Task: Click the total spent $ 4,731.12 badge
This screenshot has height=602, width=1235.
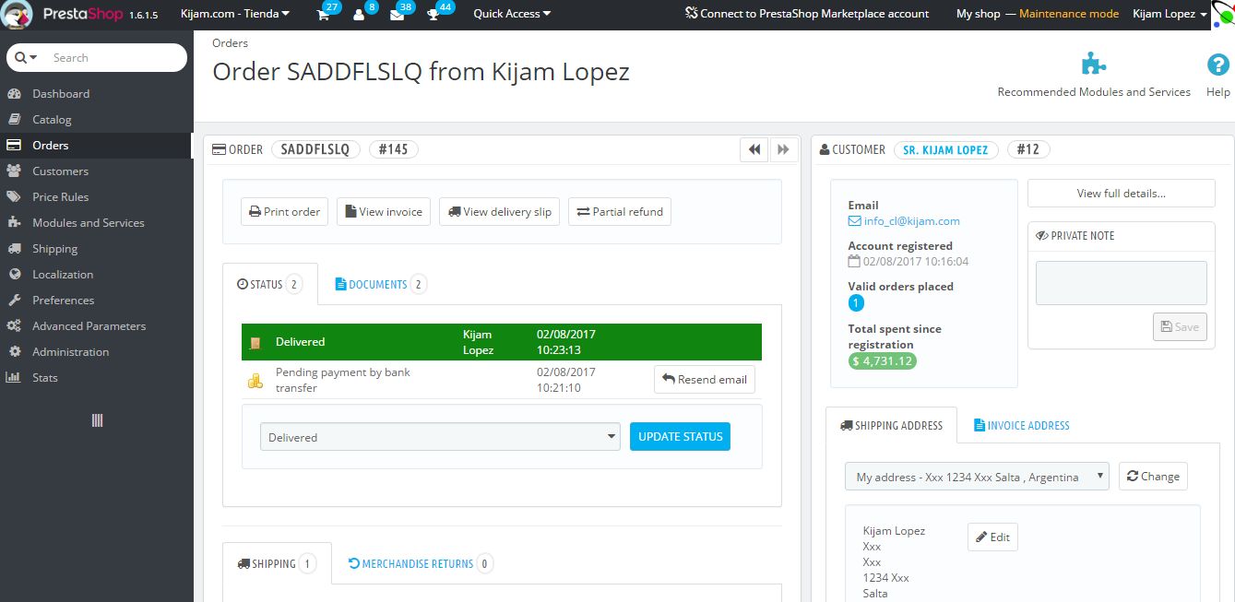Action: 883,361
